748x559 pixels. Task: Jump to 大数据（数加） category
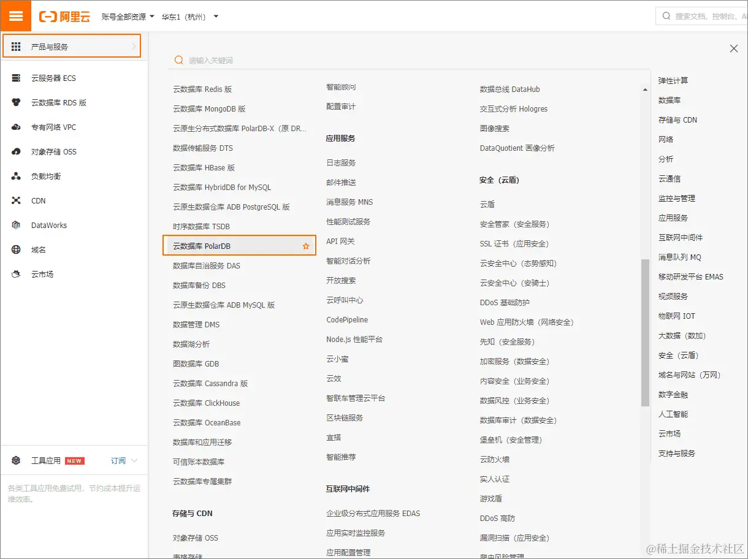[x=682, y=335]
